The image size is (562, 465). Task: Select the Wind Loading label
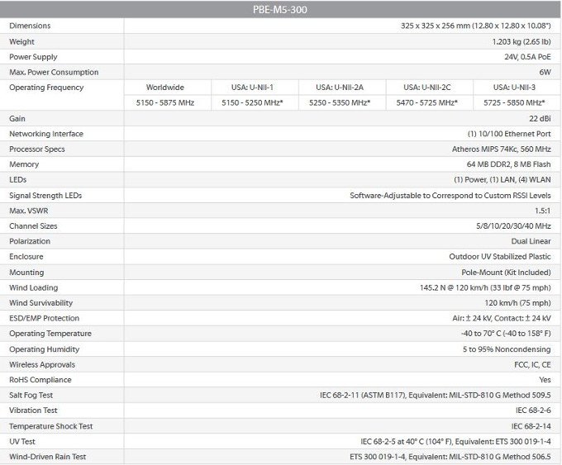pyautogui.click(x=34, y=287)
